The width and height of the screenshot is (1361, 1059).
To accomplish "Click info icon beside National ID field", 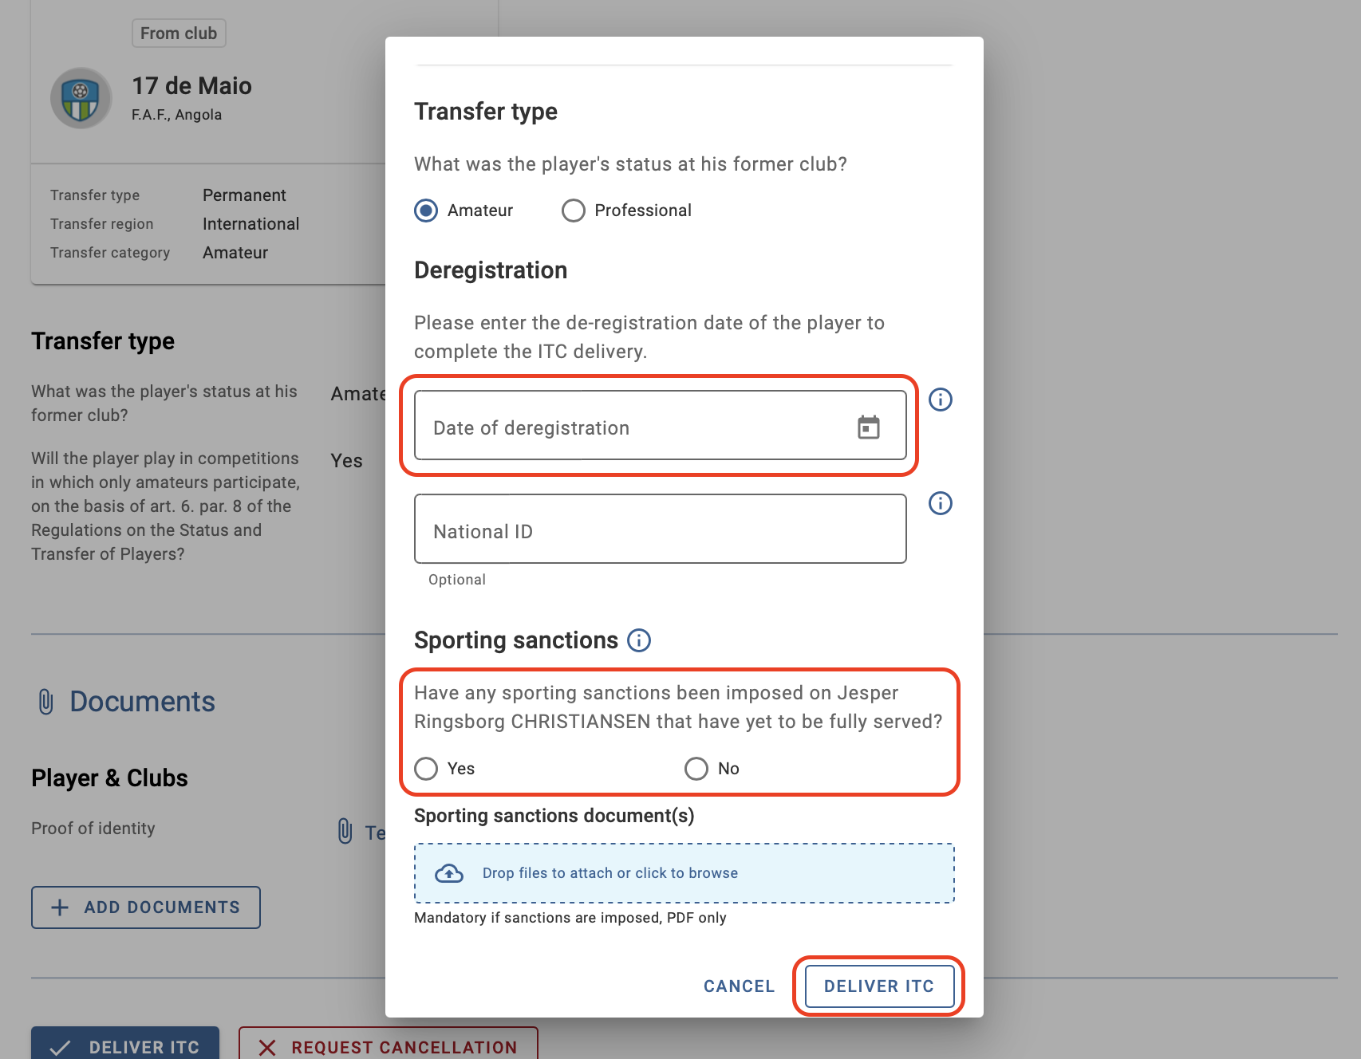I will click(941, 503).
